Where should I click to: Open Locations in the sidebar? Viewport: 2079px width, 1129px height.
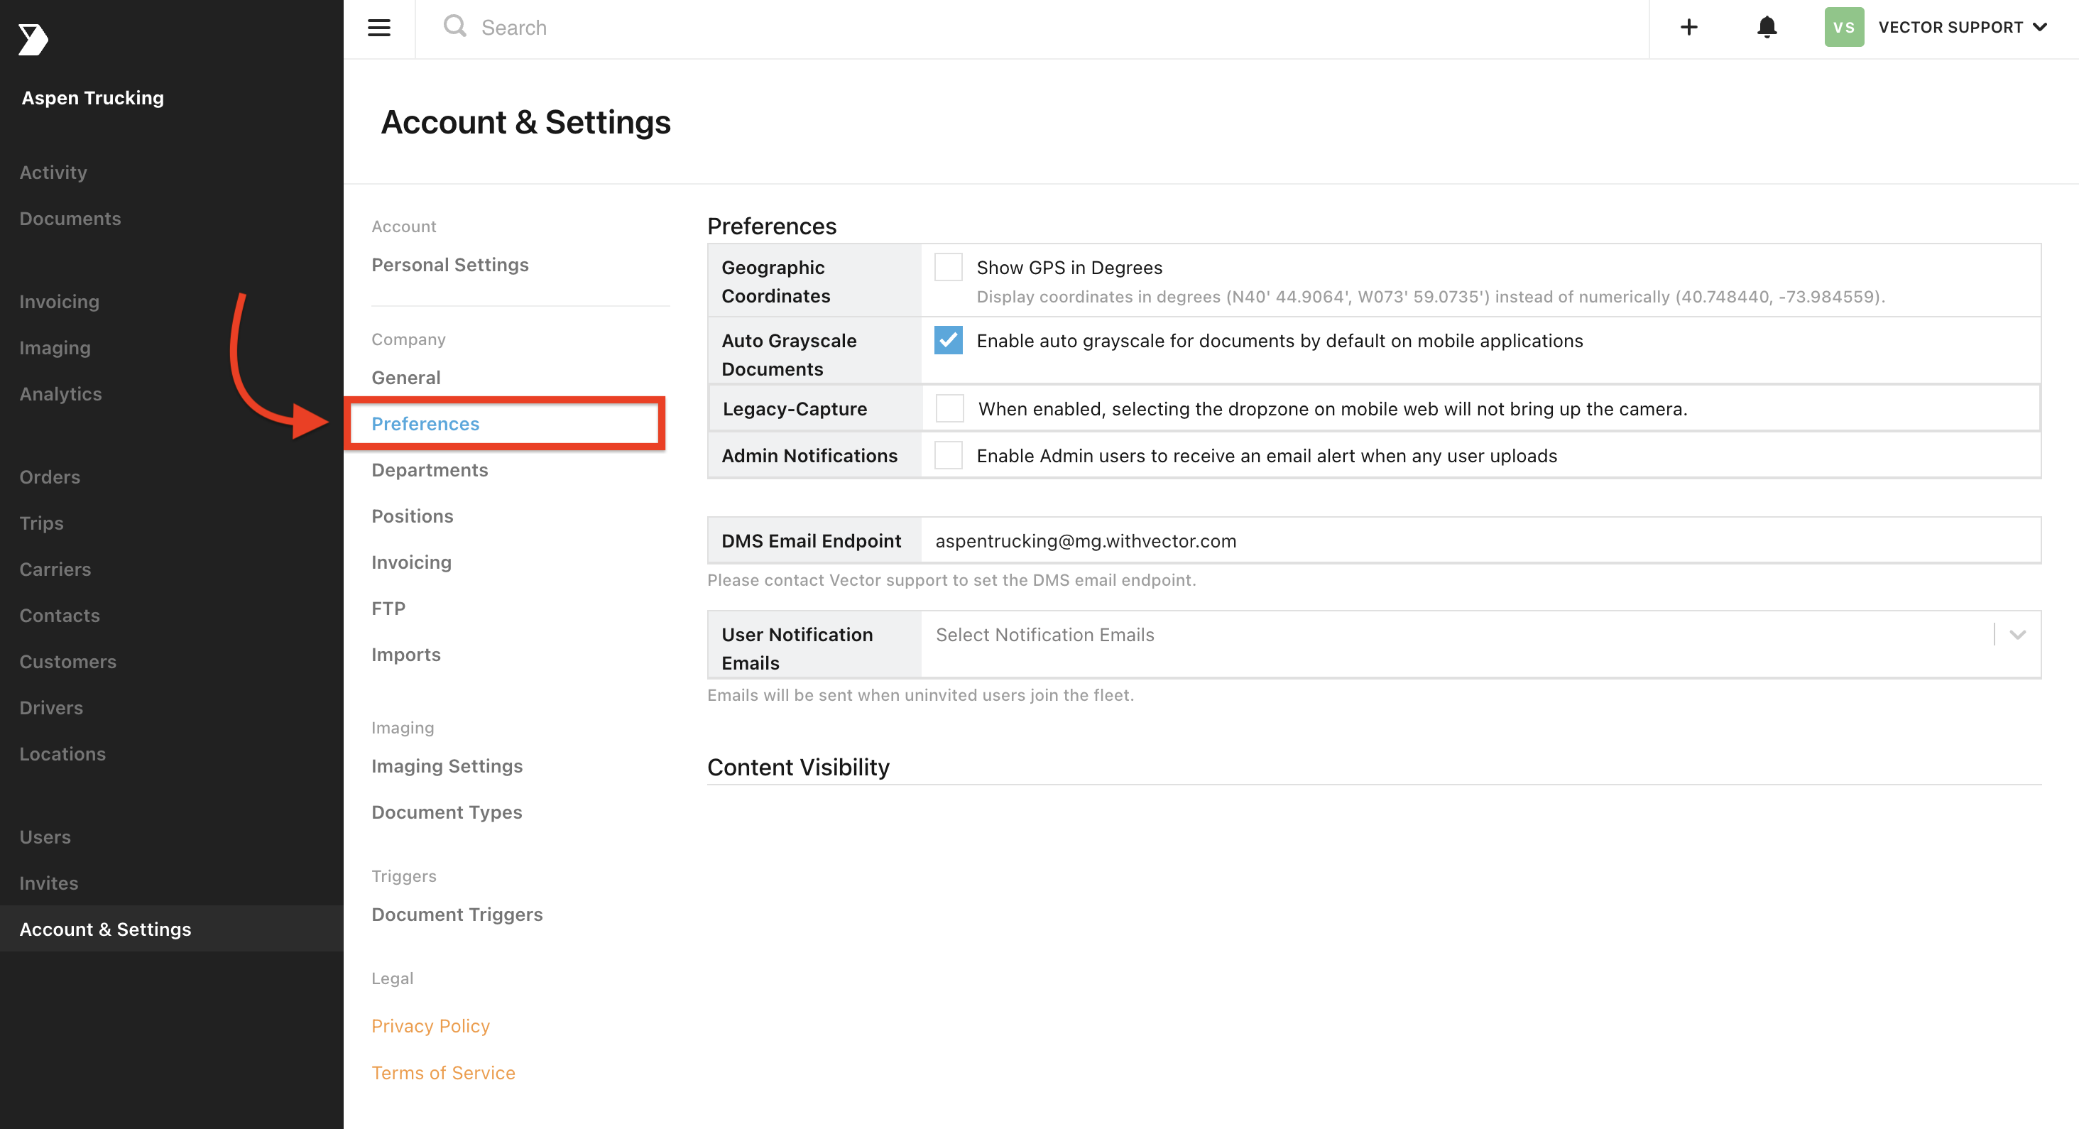click(x=62, y=754)
